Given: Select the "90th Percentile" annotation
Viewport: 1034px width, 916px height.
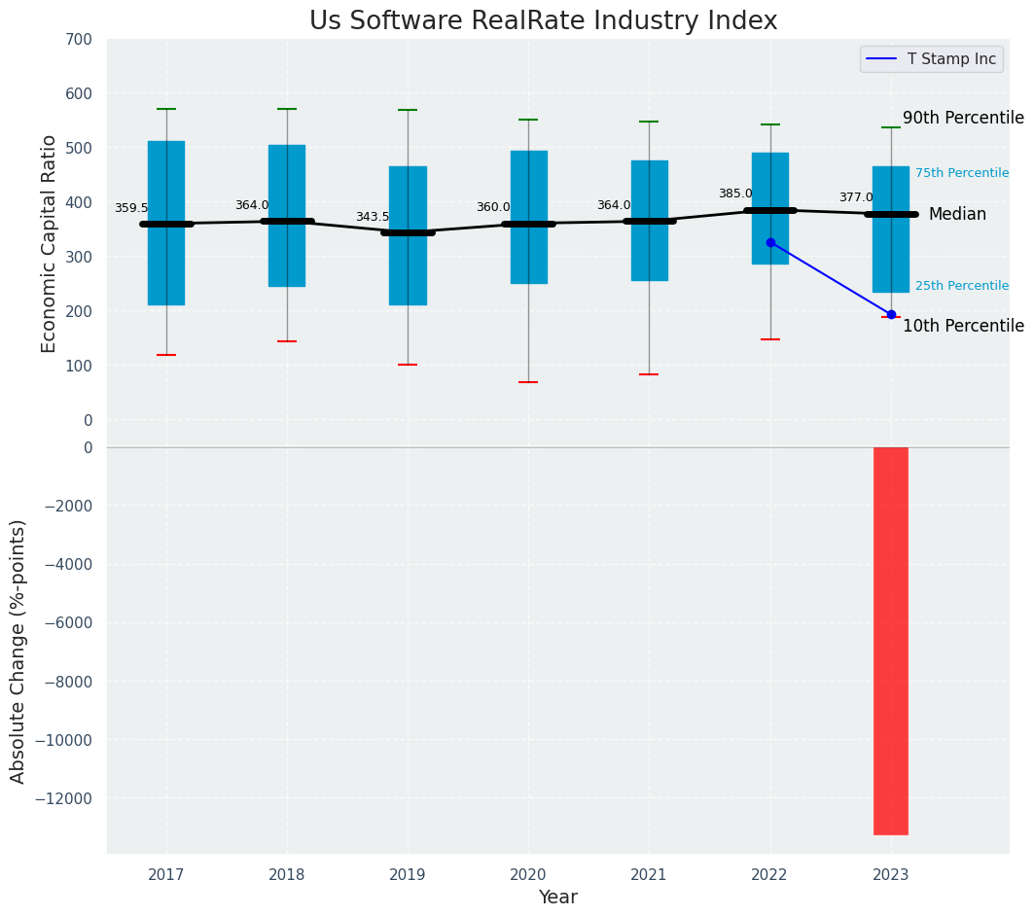Looking at the screenshot, I should (963, 118).
